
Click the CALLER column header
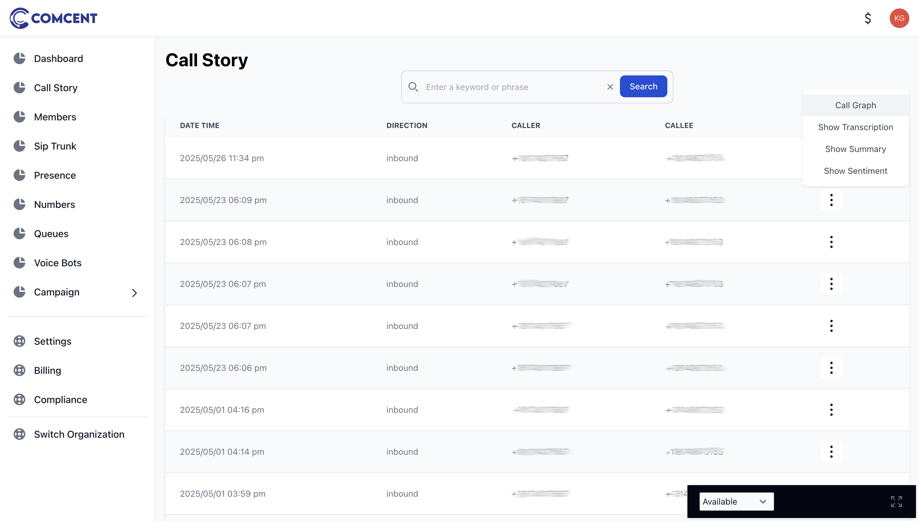(525, 125)
